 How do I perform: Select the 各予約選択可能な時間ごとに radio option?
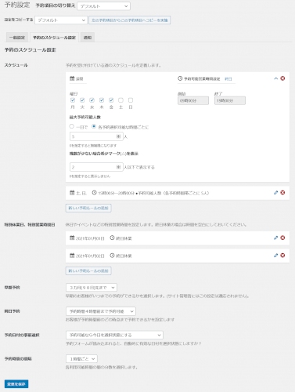tap(94, 126)
